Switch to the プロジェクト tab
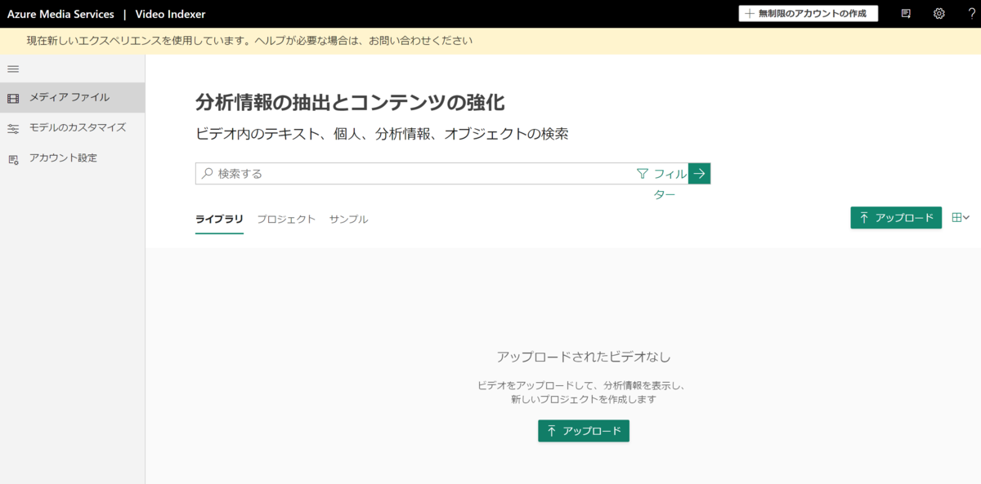Image resolution: width=981 pixels, height=484 pixels. pos(286,220)
